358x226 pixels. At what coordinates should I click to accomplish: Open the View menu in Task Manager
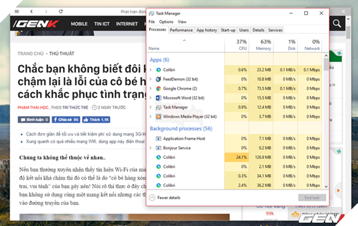tap(182, 22)
